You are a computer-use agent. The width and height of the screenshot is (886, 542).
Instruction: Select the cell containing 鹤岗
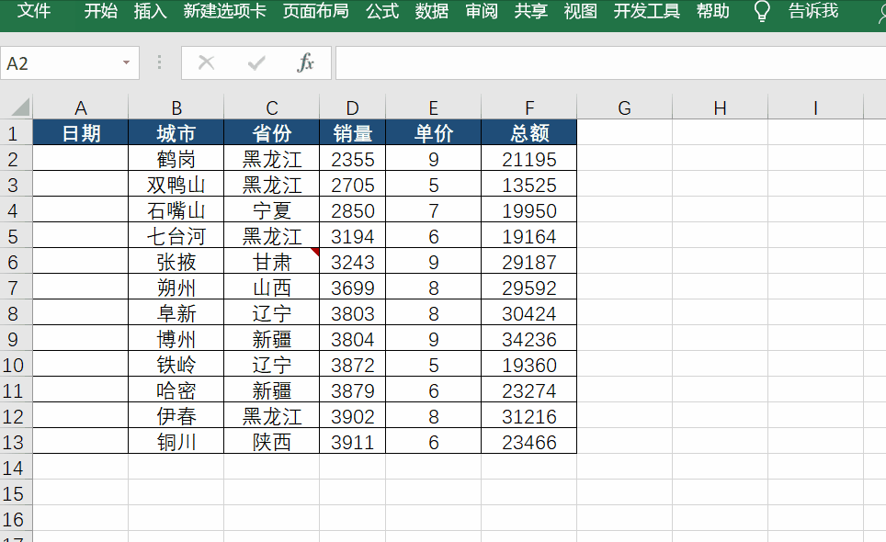pos(176,159)
